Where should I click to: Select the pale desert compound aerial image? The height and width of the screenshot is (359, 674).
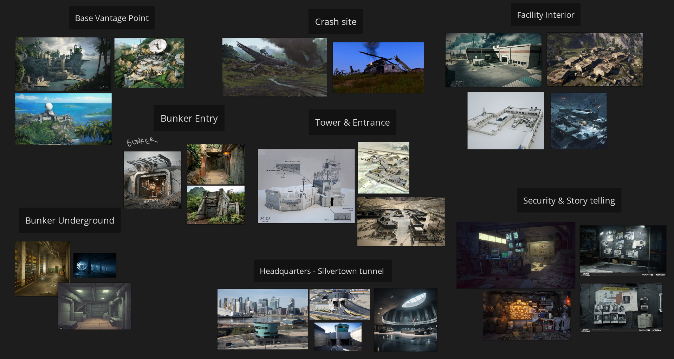[x=383, y=168]
